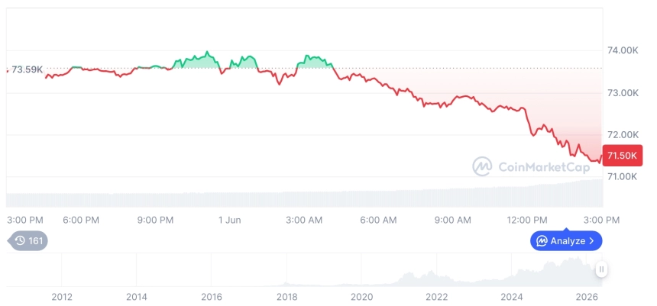Click the 9:00 PM time axis label
Image resolution: width=657 pixels, height=306 pixels.
pyautogui.click(x=155, y=221)
